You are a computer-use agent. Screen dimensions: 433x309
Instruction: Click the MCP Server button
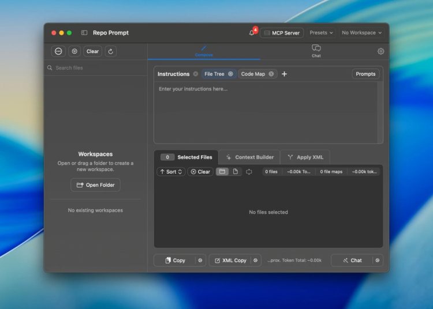pyautogui.click(x=281, y=33)
